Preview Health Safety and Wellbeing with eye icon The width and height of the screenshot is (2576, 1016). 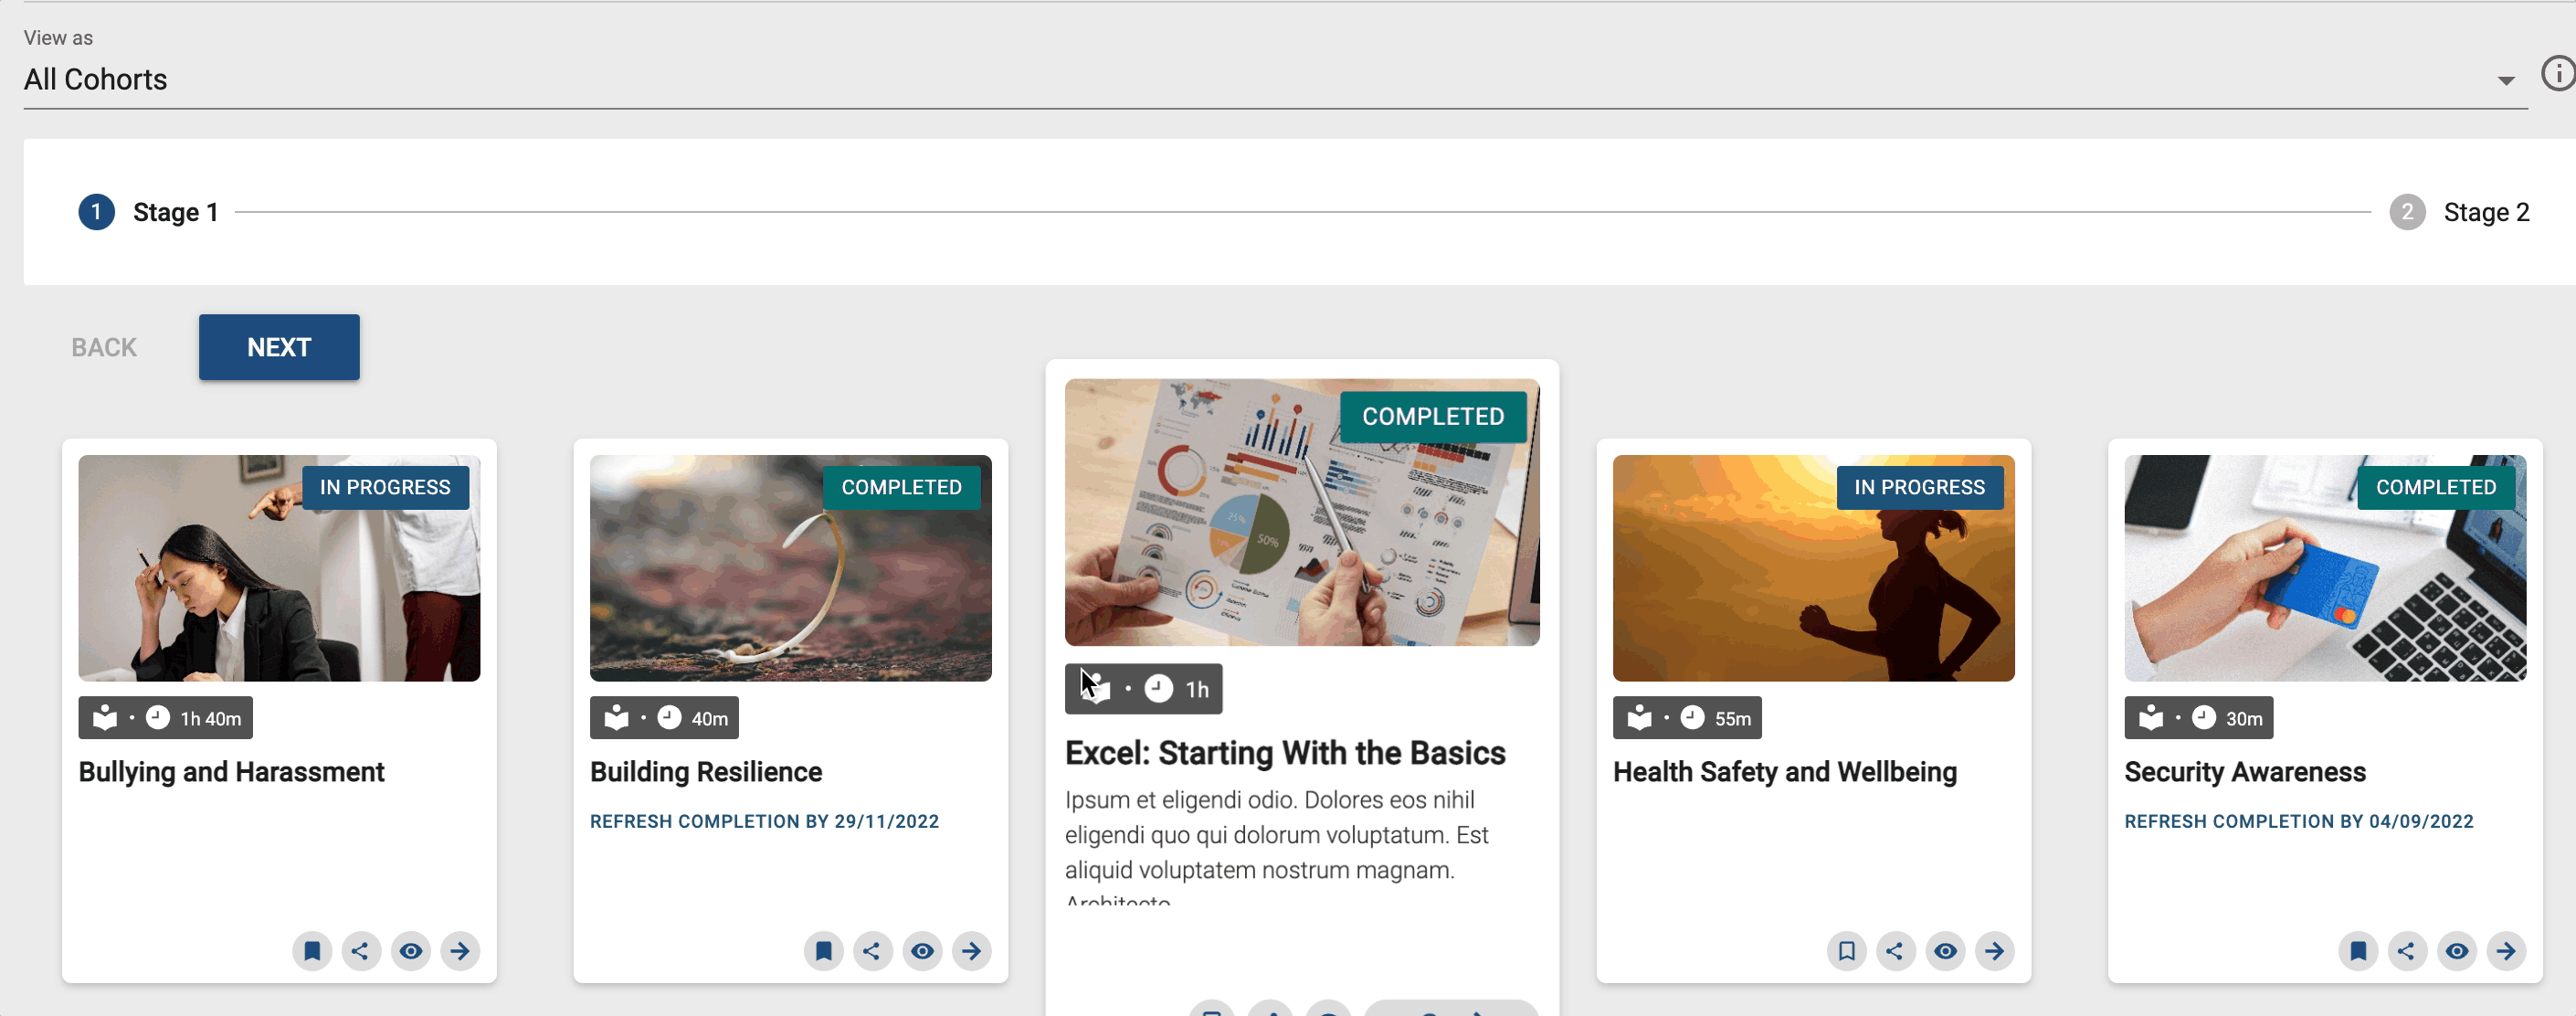[x=1946, y=950]
